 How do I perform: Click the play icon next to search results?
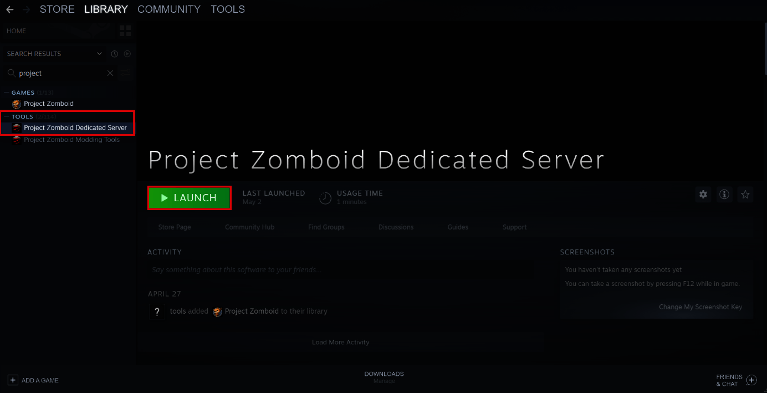click(x=127, y=53)
